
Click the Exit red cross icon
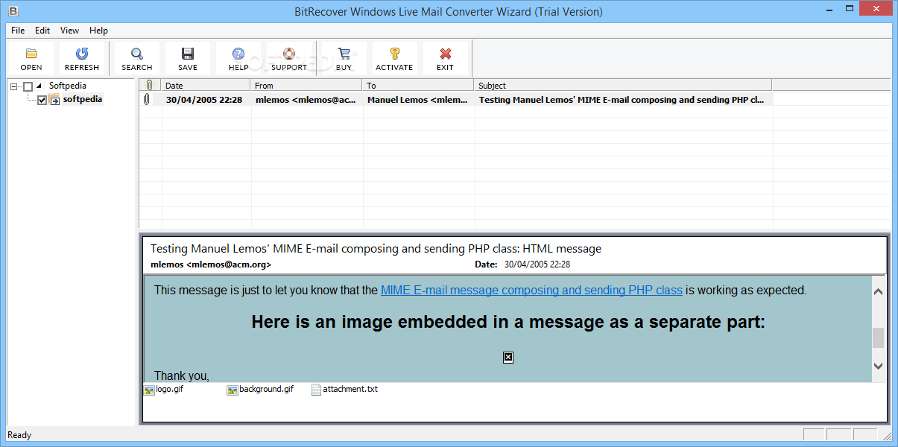445,54
